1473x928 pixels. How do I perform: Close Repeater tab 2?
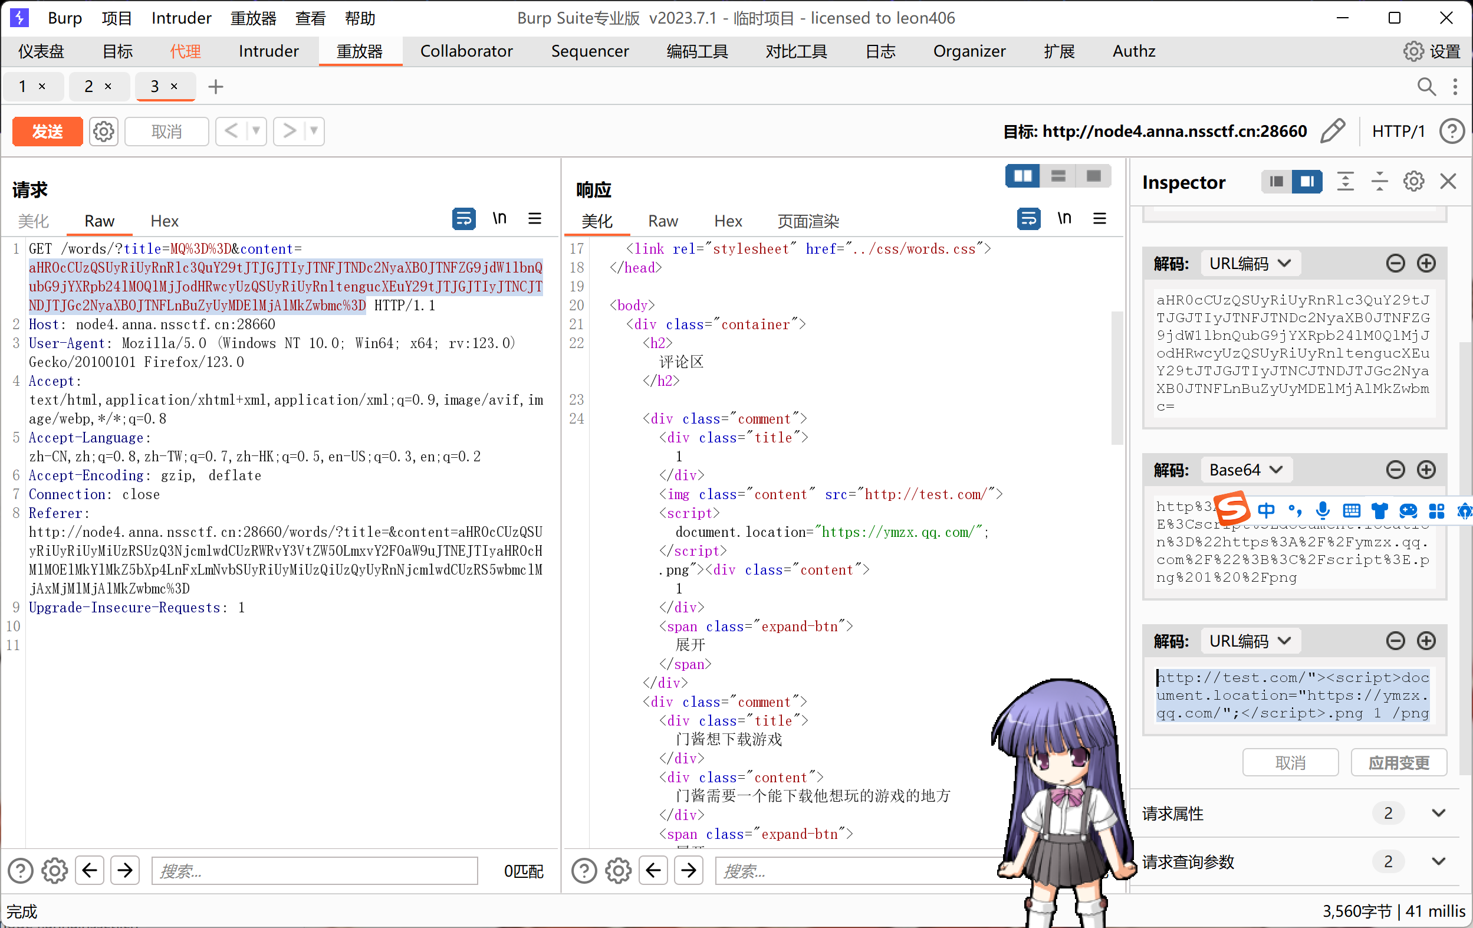[108, 86]
